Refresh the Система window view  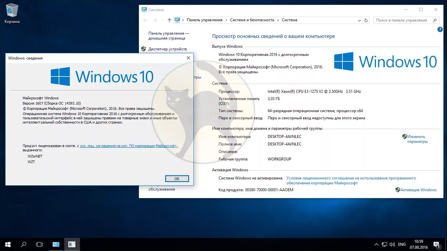coord(366,20)
